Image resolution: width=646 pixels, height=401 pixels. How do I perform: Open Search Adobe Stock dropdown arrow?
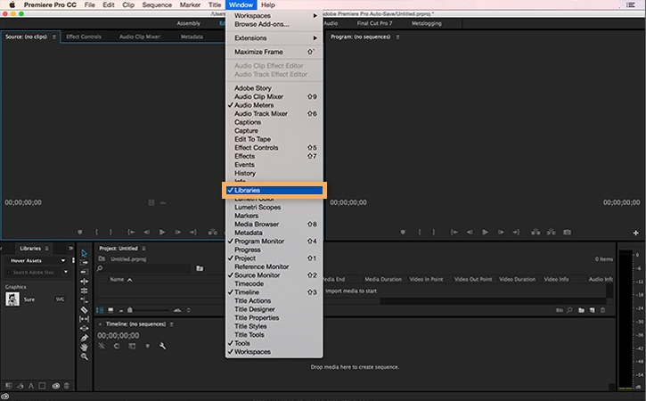click(66, 272)
